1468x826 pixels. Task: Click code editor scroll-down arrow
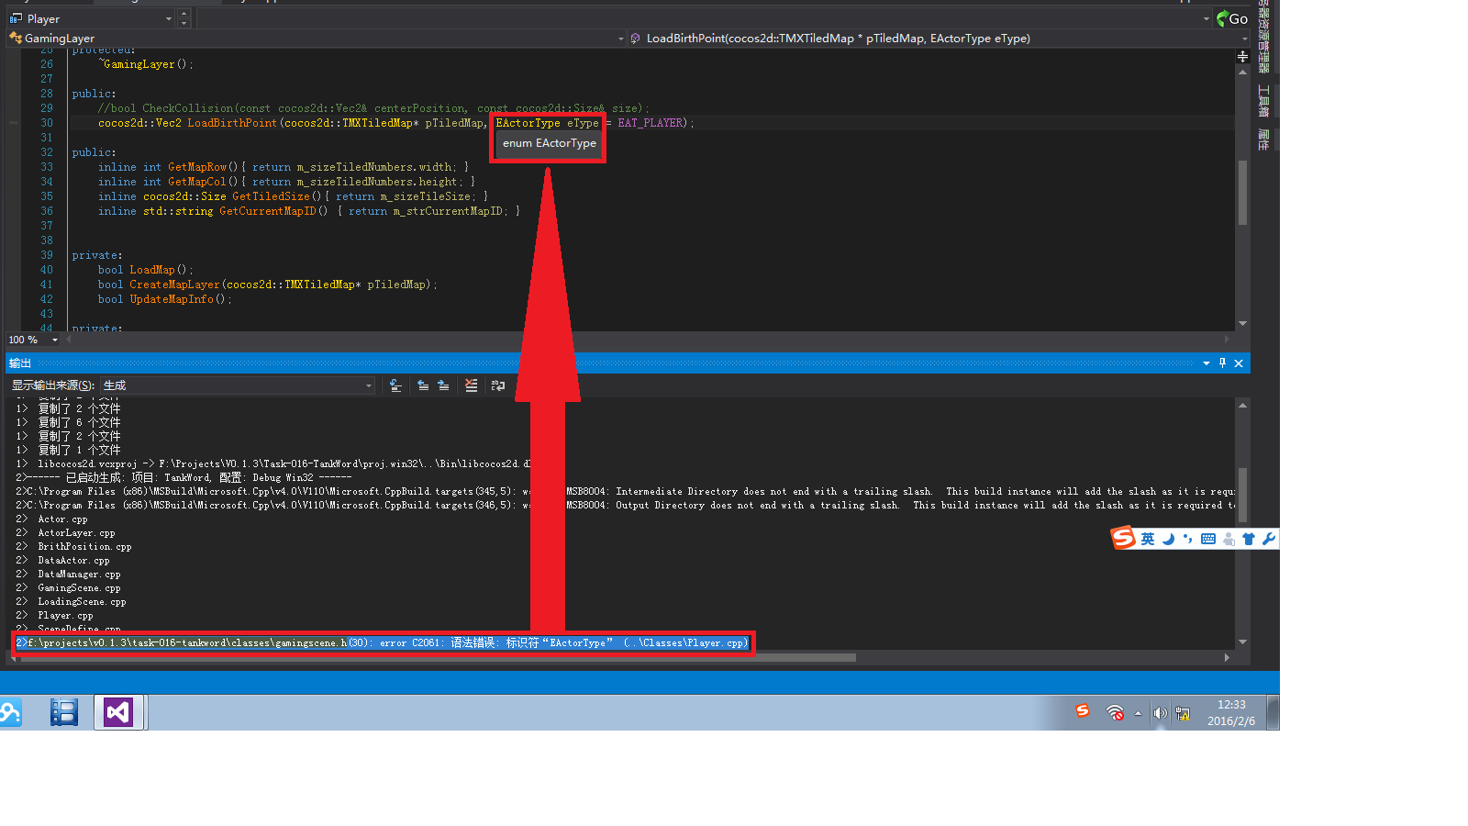[x=1242, y=323]
